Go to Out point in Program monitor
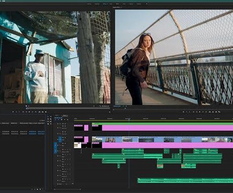Image resolution: width=233 pixels, height=193 pixels. 206,112
